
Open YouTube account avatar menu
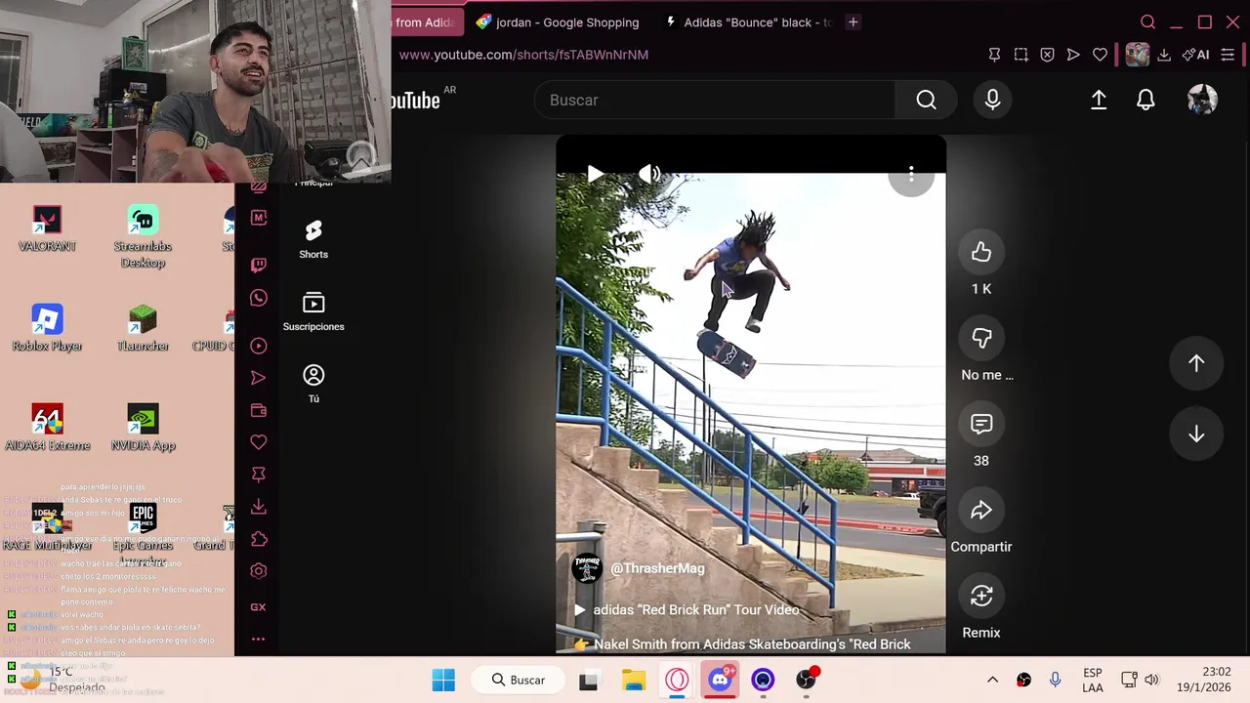click(x=1202, y=100)
